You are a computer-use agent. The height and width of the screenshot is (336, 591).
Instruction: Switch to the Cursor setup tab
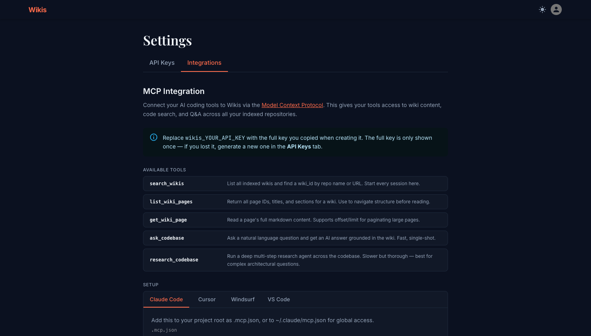pos(207,299)
